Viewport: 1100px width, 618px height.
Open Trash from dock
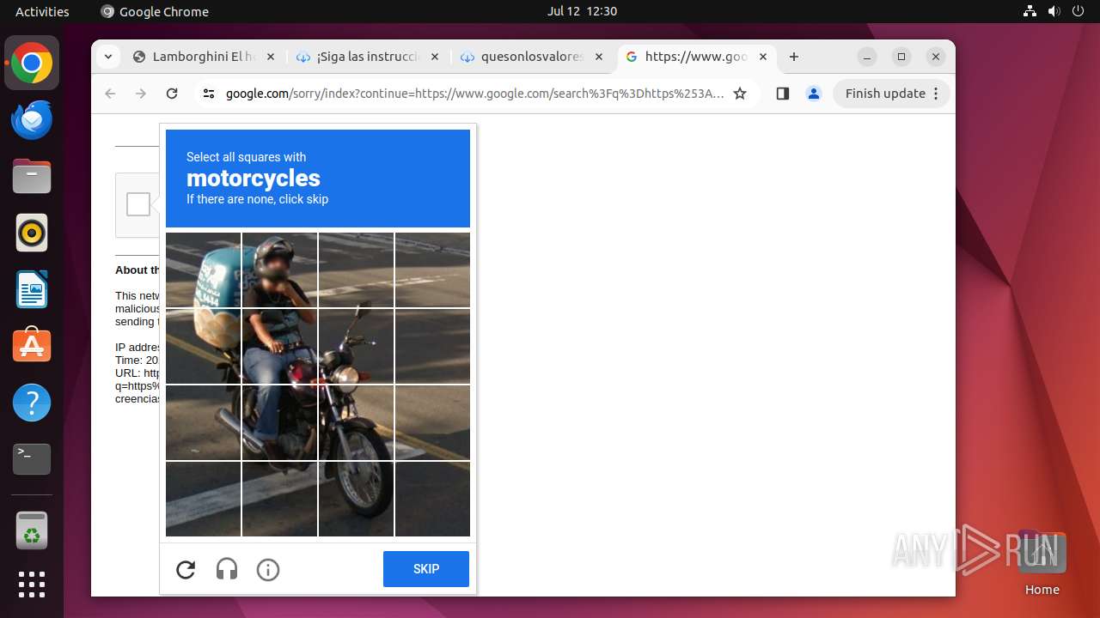point(32,530)
